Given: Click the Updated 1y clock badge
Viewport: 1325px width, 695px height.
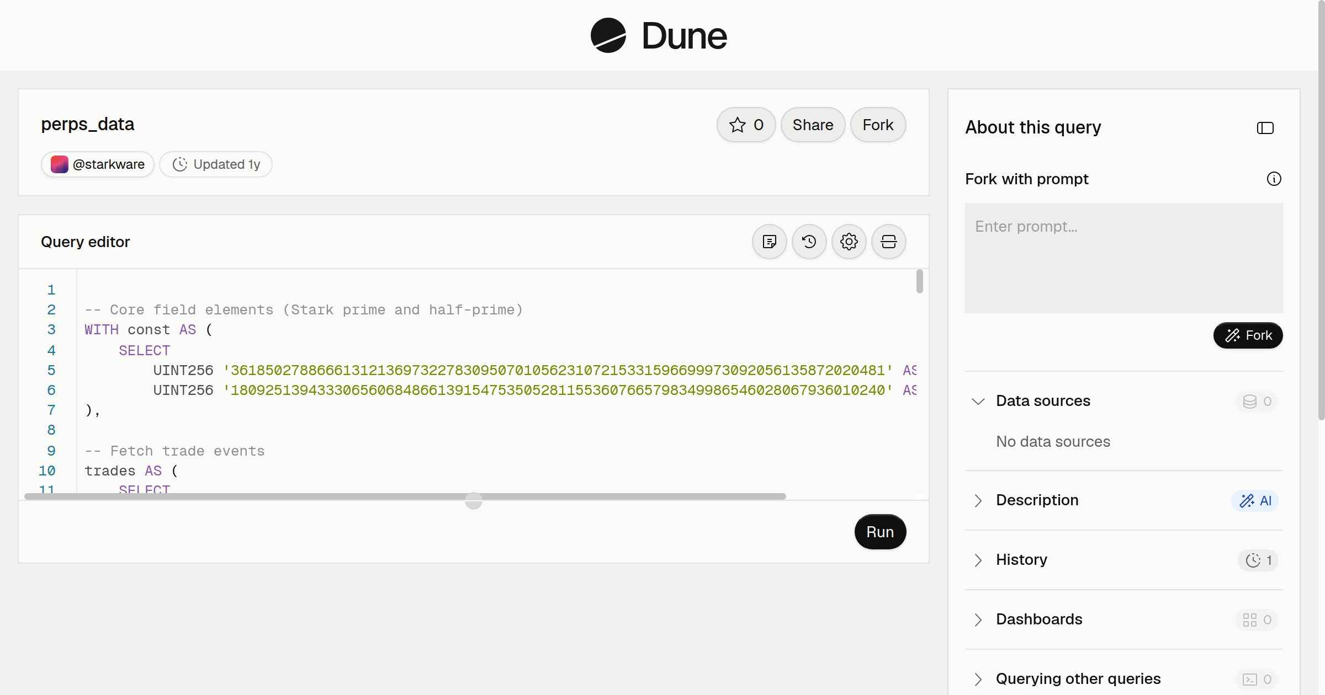Looking at the screenshot, I should pos(216,164).
